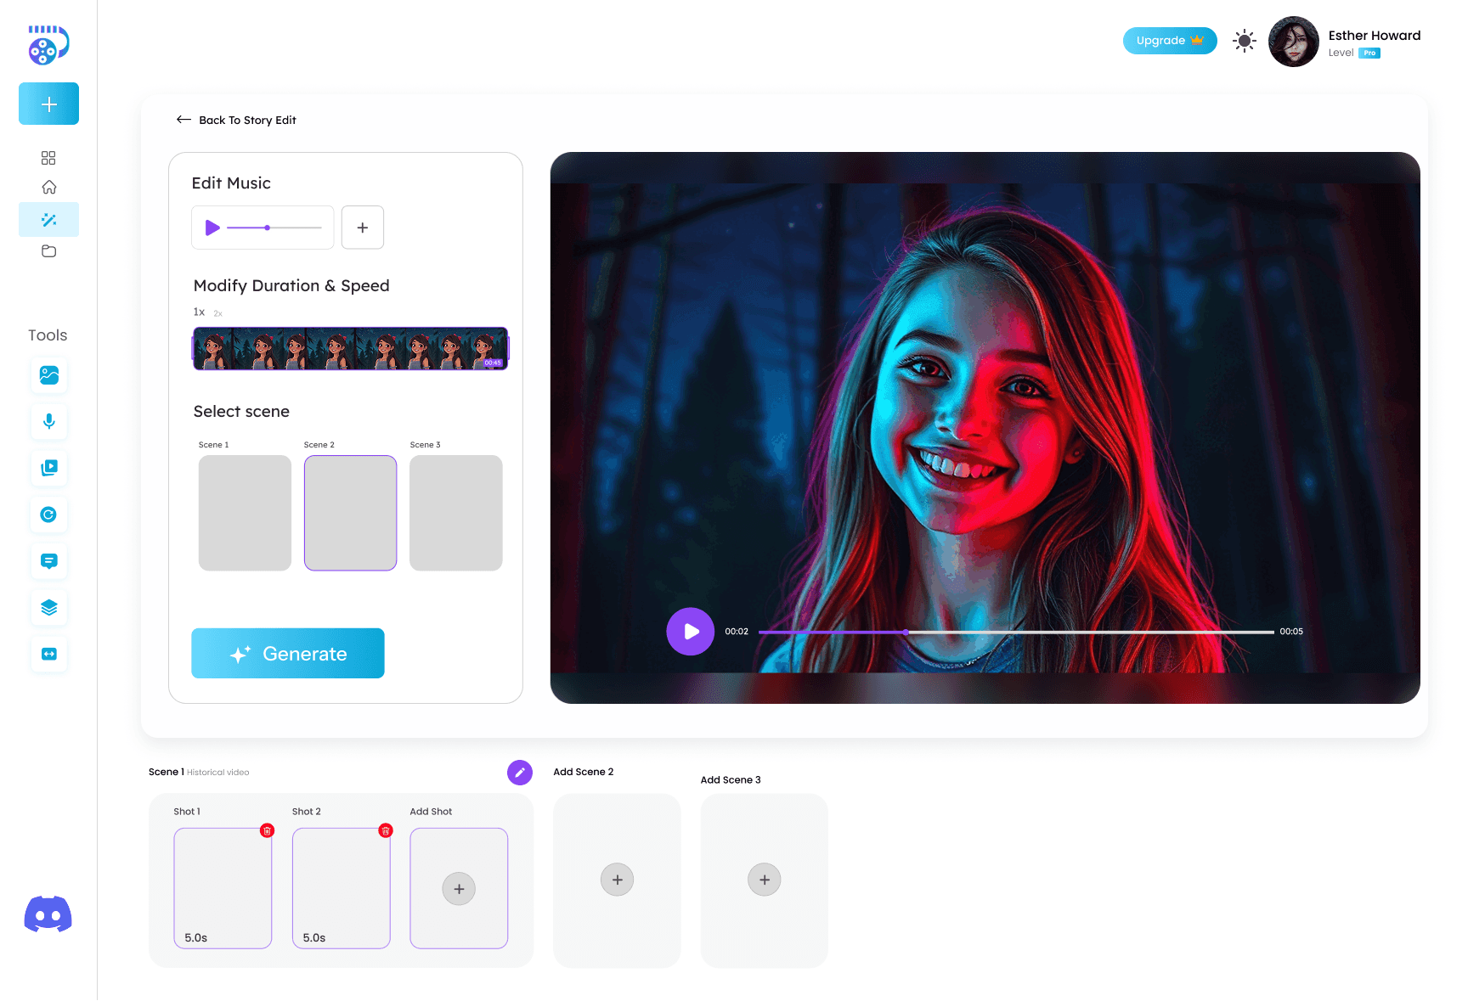Toggle the sun light-mode theme icon
Screen dimensions: 1468x1001
click(x=1245, y=41)
